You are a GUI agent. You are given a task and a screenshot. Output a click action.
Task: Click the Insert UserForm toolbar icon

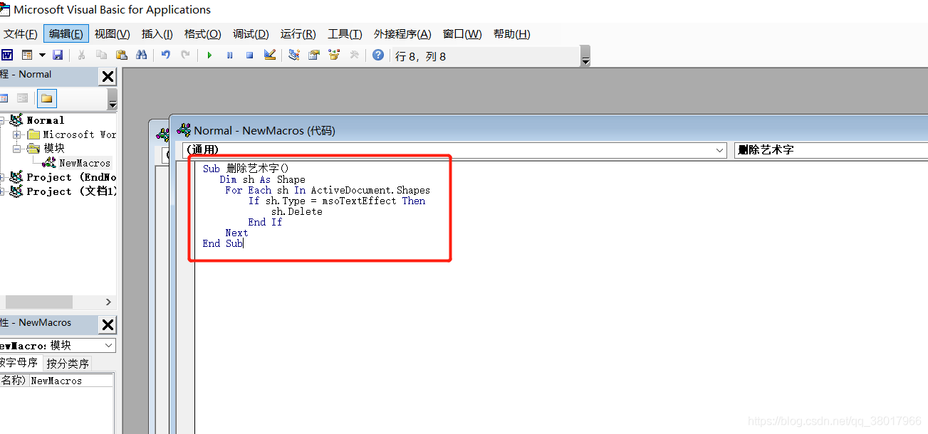pyautogui.click(x=27, y=55)
